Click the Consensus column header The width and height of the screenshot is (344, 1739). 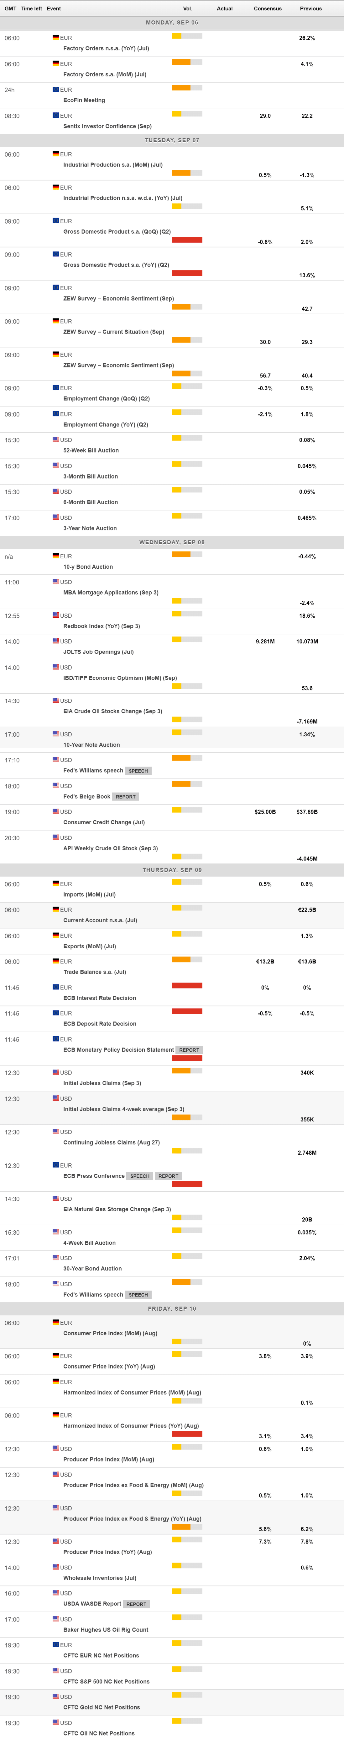tap(267, 9)
